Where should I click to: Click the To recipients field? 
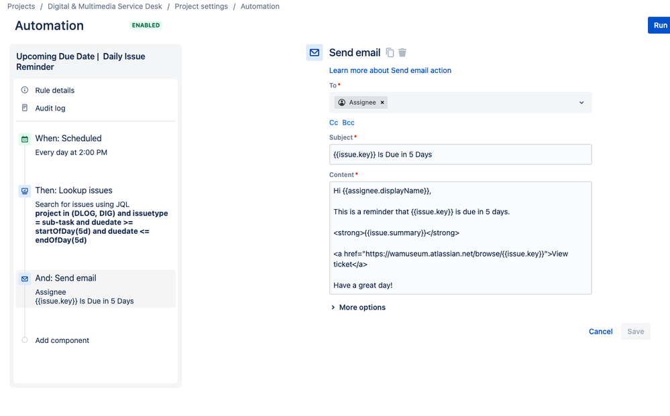[x=460, y=102]
